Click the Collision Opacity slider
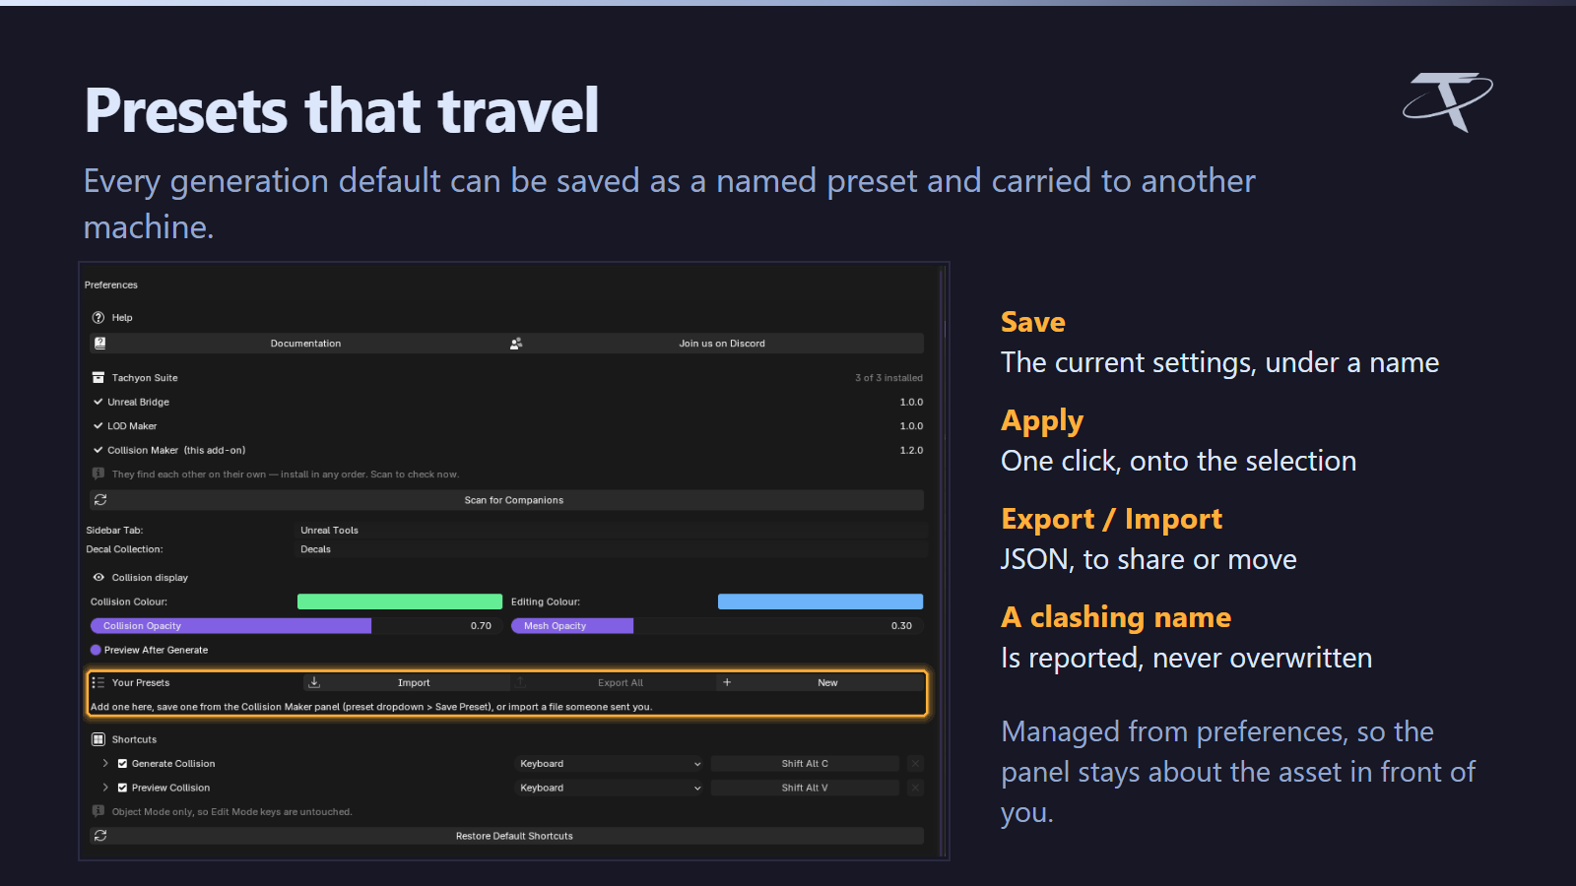1576x886 pixels. coord(296,626)
